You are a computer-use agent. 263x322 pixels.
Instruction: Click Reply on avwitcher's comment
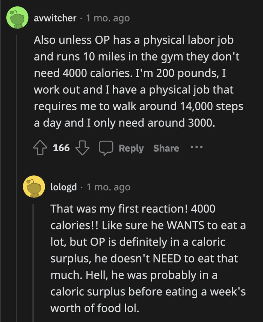coord(131,148)
